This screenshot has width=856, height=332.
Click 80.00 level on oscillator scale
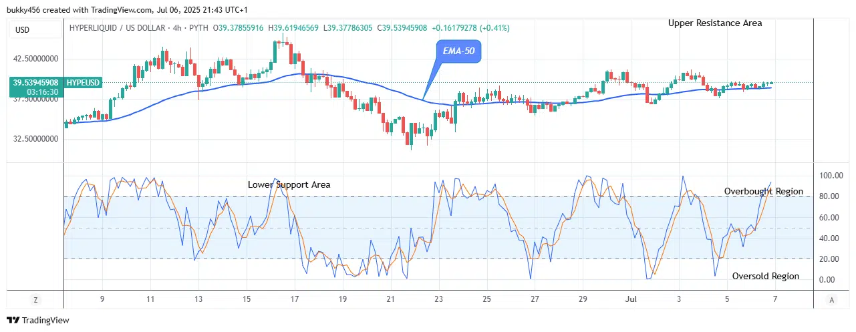pos(830,196)
